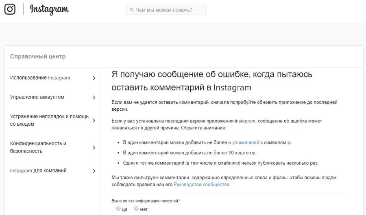
Task: Select the "Да" radio button
Action: pyautogui.click(x=118, y=209)
